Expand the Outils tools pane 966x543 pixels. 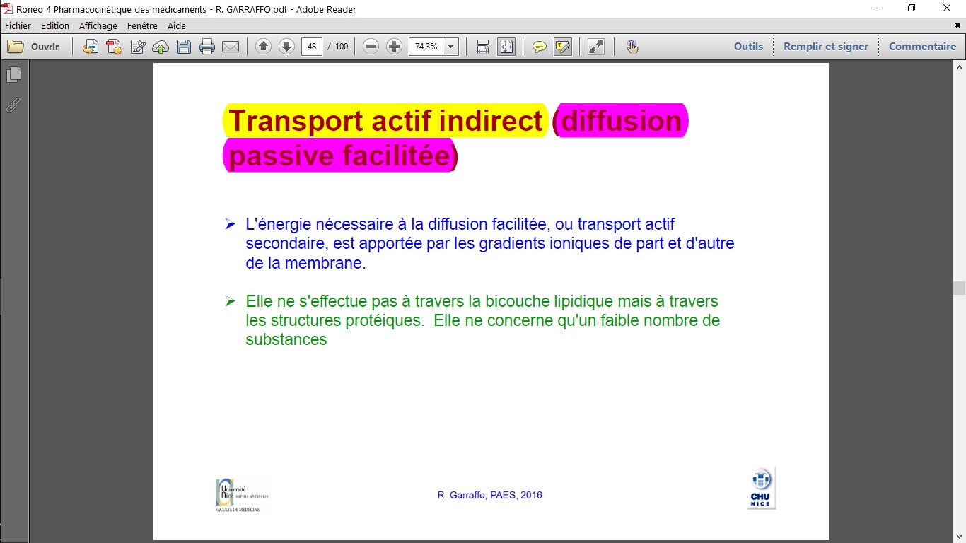tap(748, 47)
